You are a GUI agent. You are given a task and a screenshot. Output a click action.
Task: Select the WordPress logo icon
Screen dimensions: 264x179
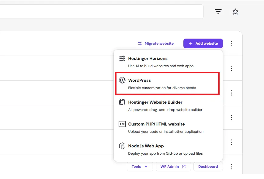[123, 80]
